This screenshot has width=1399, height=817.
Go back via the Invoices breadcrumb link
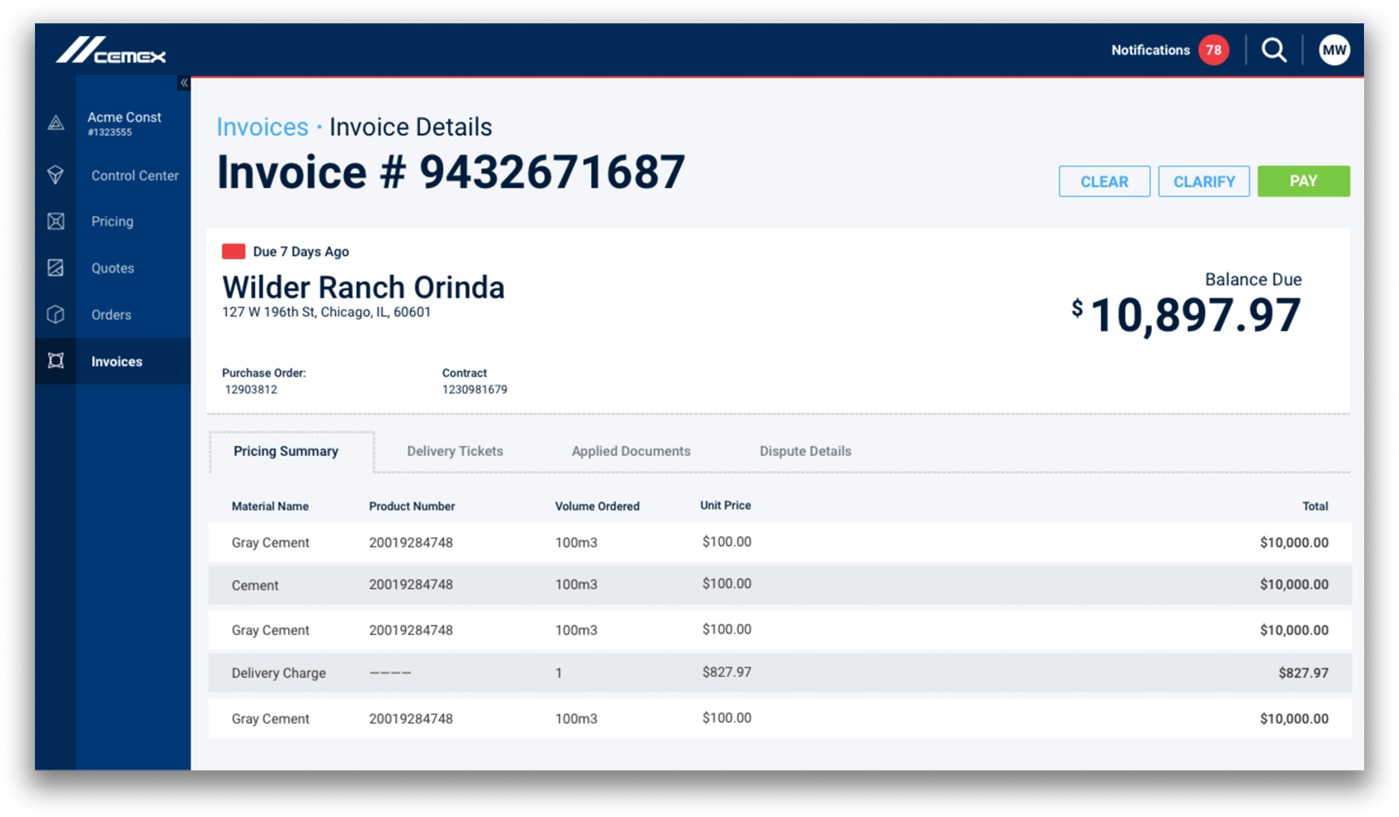(262, 127)
